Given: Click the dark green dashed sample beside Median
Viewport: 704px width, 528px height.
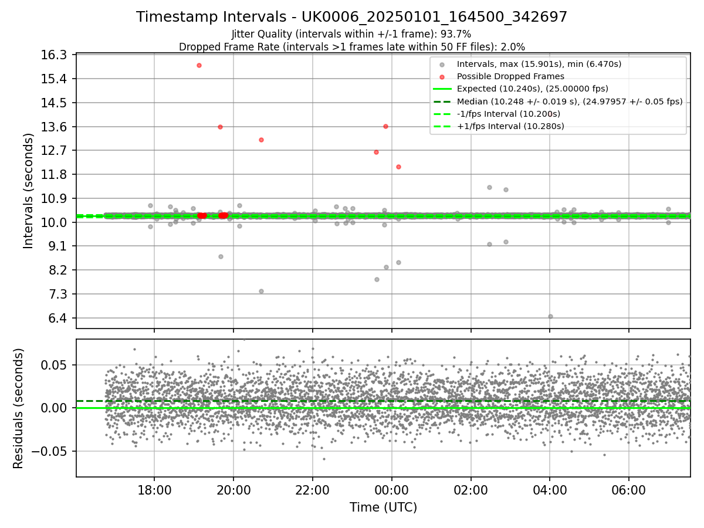Looking at the screenshot, I should click(442, 101).
